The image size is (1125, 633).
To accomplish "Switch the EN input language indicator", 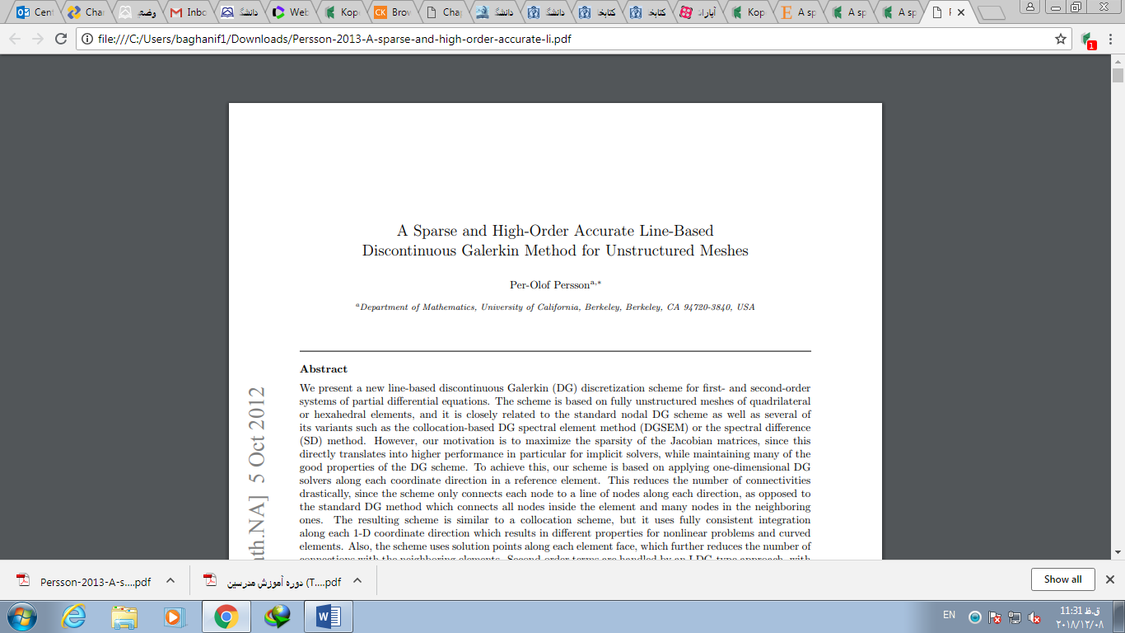I will point(949,615).
